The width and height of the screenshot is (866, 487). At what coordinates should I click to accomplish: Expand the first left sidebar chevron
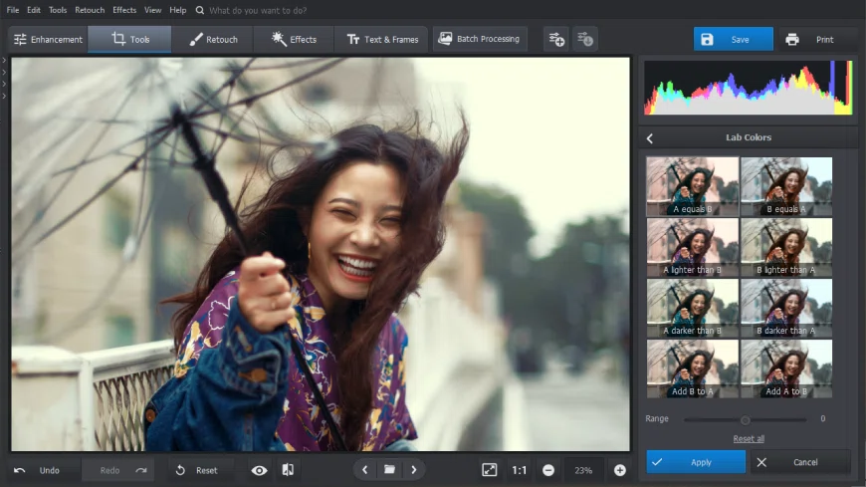(4, 60)
